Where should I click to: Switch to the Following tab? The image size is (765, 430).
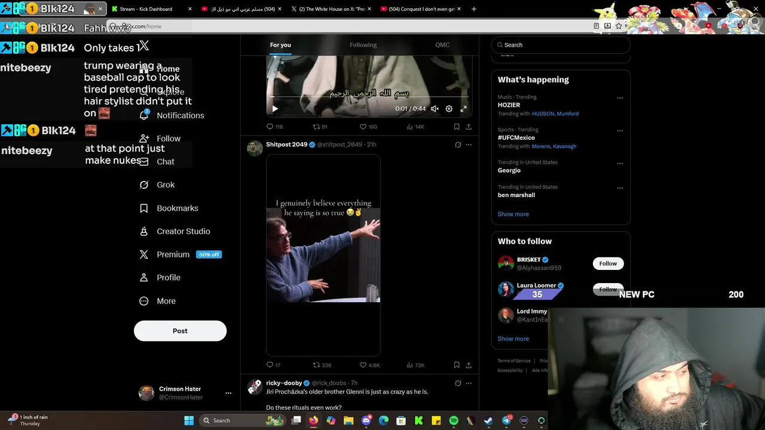(363, 45)
